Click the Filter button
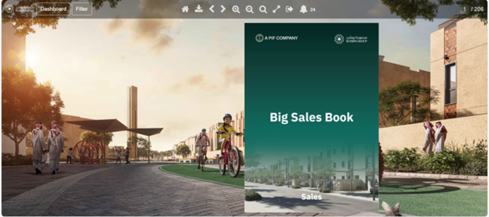The image size is (489, 217). coord(82,9)
